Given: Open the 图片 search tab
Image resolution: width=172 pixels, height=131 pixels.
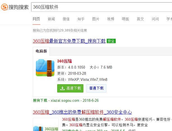Looking at the screenshot, I should pos(96,19).
